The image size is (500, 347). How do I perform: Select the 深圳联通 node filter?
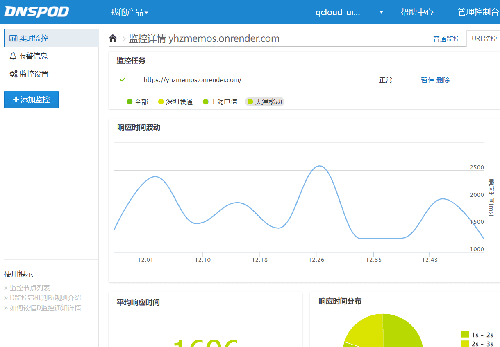(175, 102)
